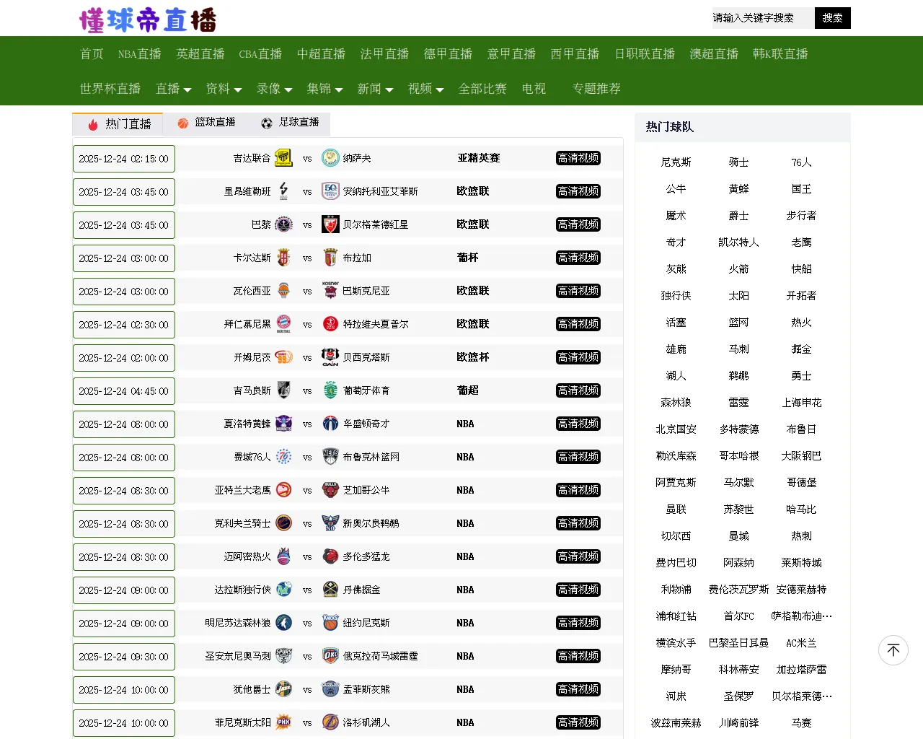This screenshot has height=739, width=923.
Task: Open the 新闻 dropdown in navigation
Action: tap(375, 89)
